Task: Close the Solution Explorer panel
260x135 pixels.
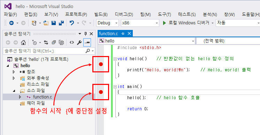Action: coord(91,34)
